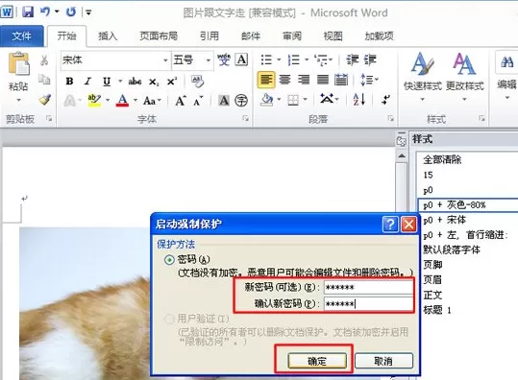
Task: Align text right
Action: tap(304, 80)
